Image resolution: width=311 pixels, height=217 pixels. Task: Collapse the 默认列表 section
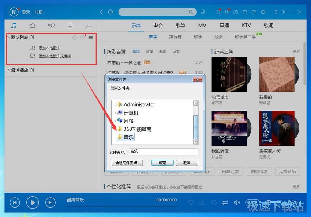pos(8,37)
